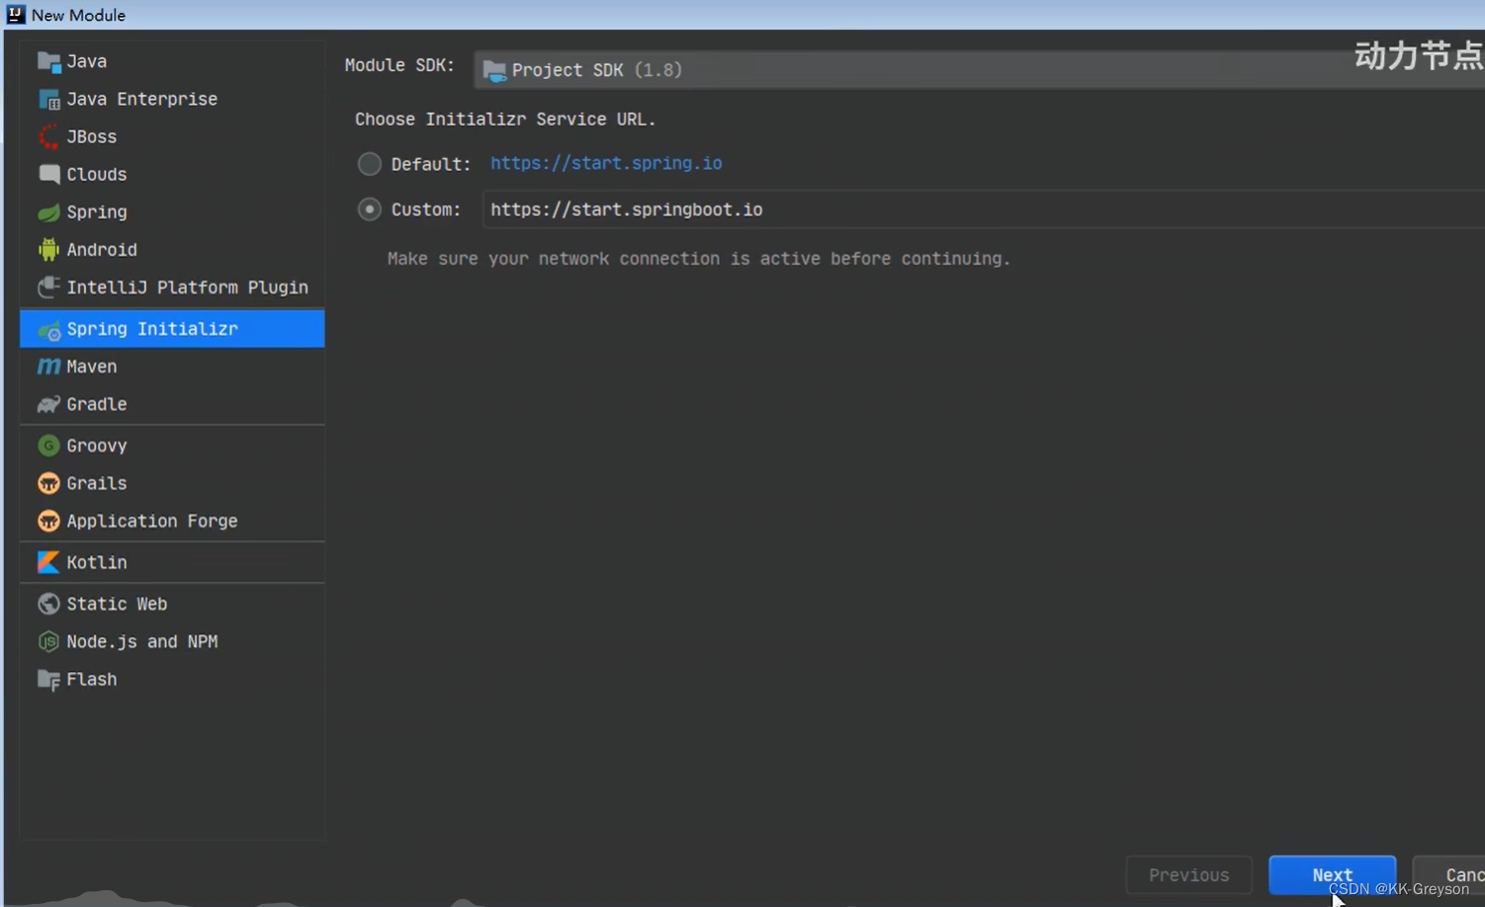Click the Application Forge icon
This screenshot has height=907, width=1485.
pos(48,521)
